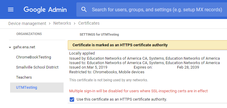The image size is (227, 108).
Task: Click the HTTPS certificate authority banner
Action: click(x=147, y=45)
